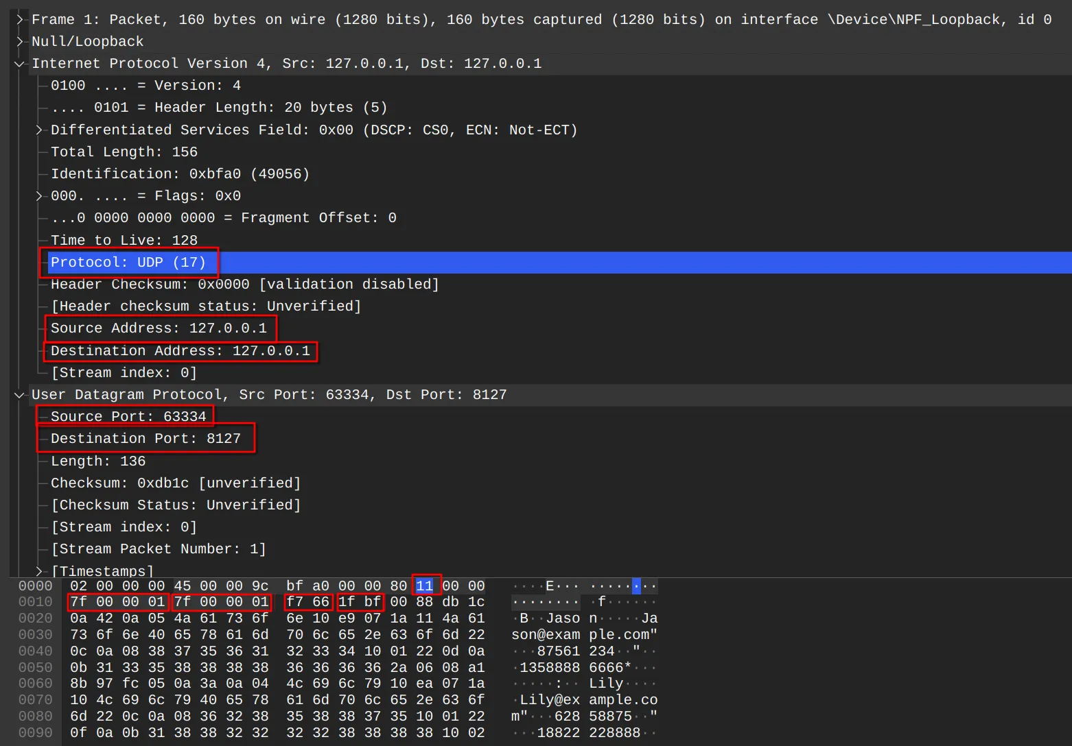Select the Total Length: 156 row

tap(124, 152)
